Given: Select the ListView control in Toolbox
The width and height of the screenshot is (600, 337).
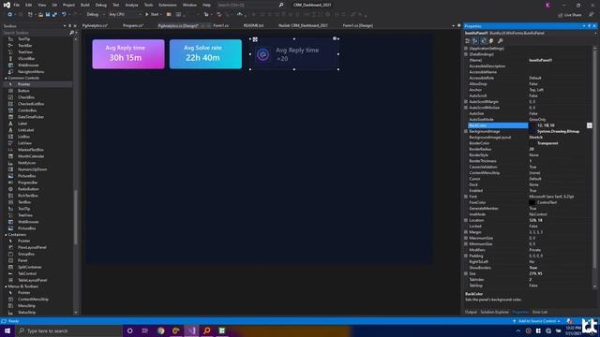Looking at the screenshot, I should pyautogui.click(x=25, y=143).
